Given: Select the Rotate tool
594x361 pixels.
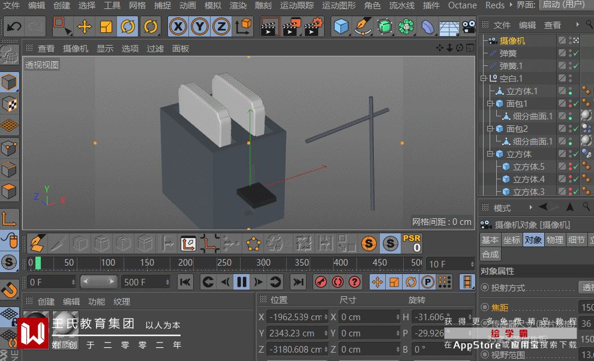Looking at the screenshot, I should click(x=128, y=26).
